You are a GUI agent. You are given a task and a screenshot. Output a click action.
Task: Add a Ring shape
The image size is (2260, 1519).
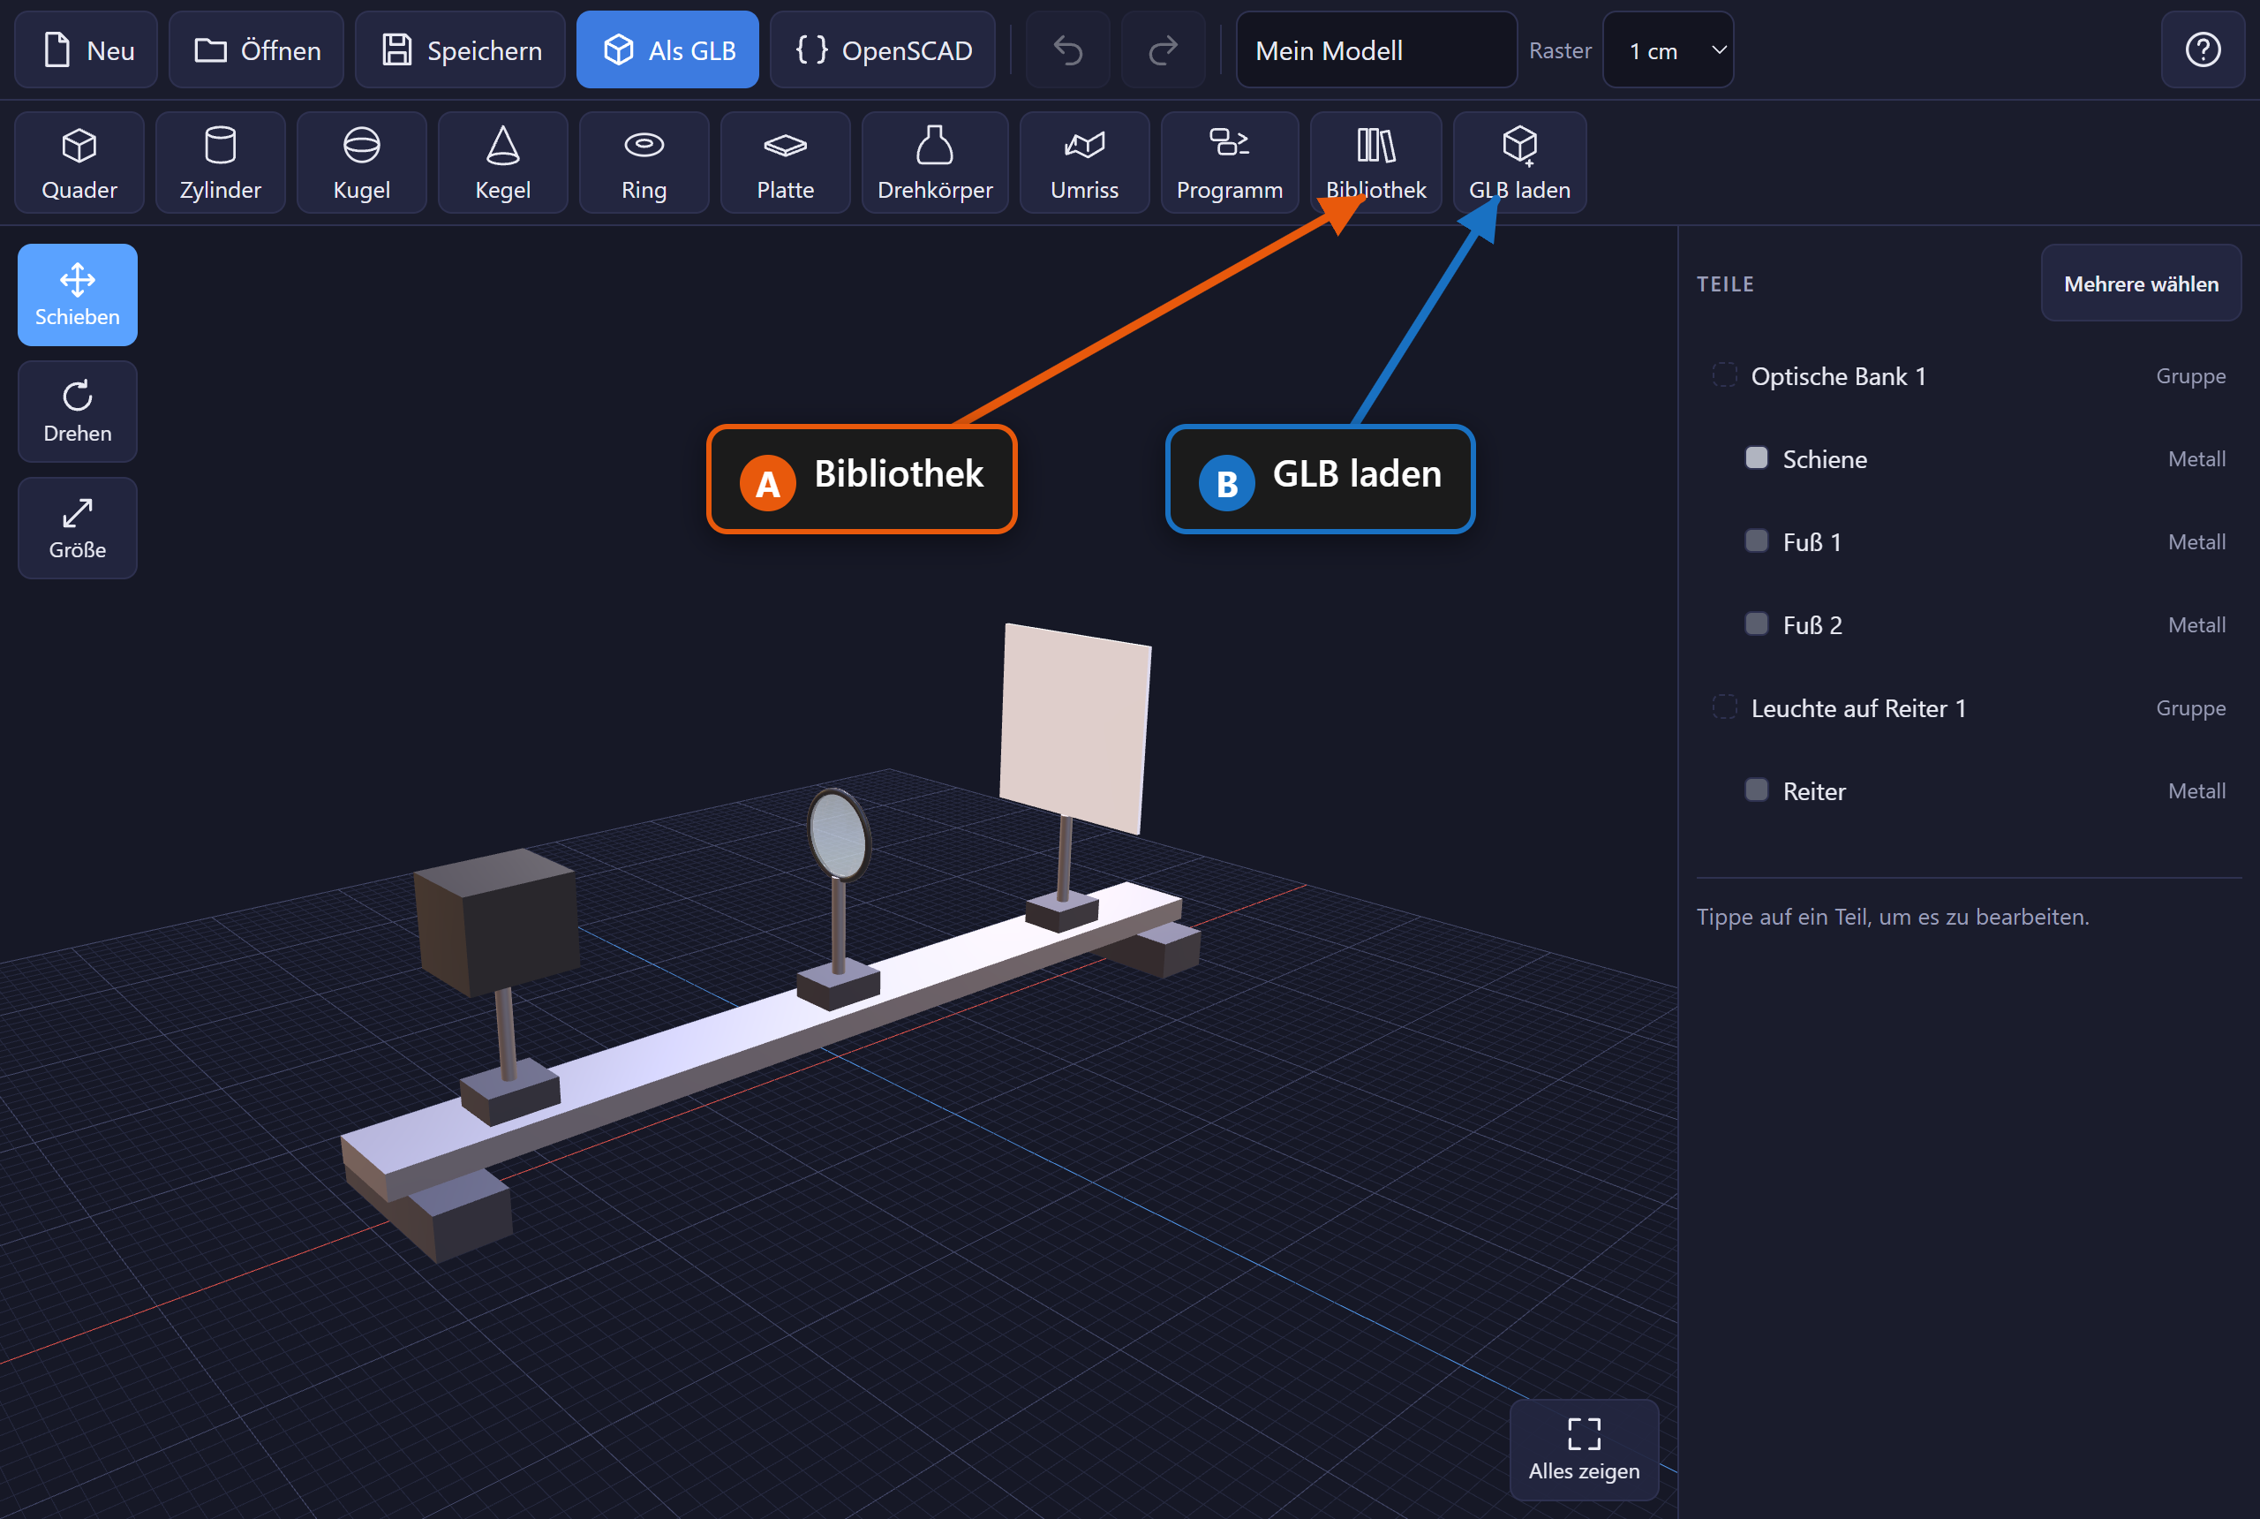[644, 162]
